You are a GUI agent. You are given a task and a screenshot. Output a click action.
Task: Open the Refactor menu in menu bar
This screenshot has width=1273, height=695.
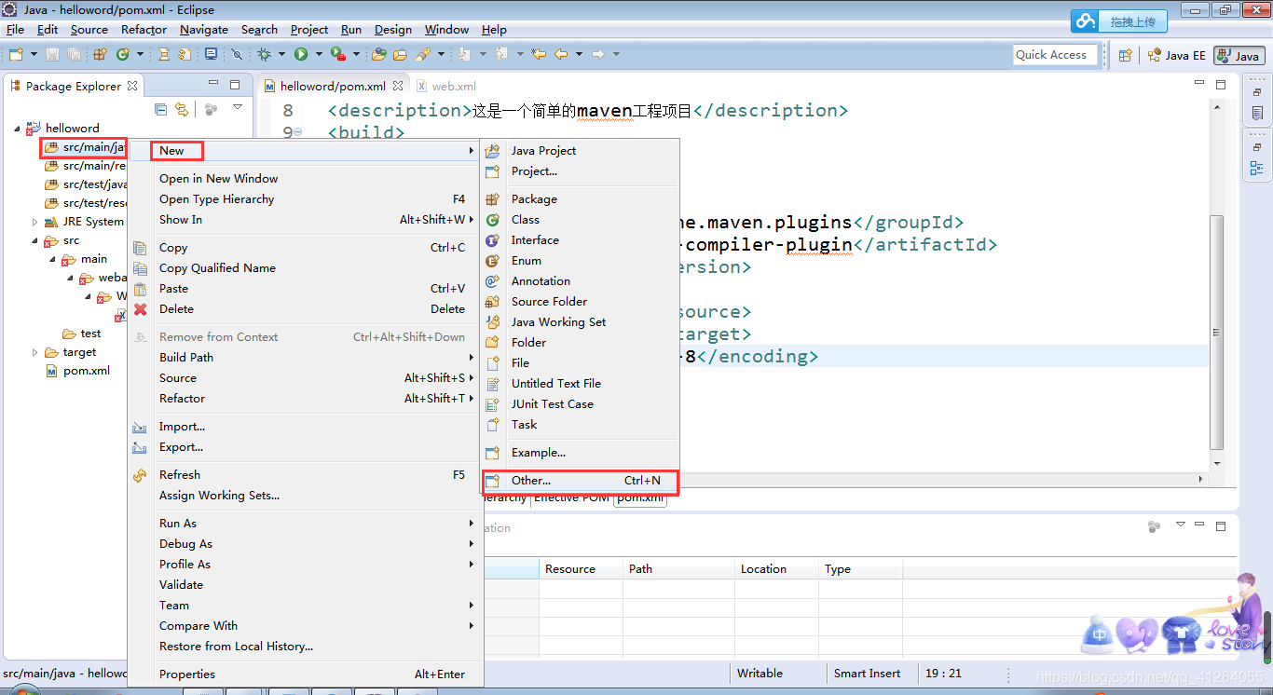point(144,30)
